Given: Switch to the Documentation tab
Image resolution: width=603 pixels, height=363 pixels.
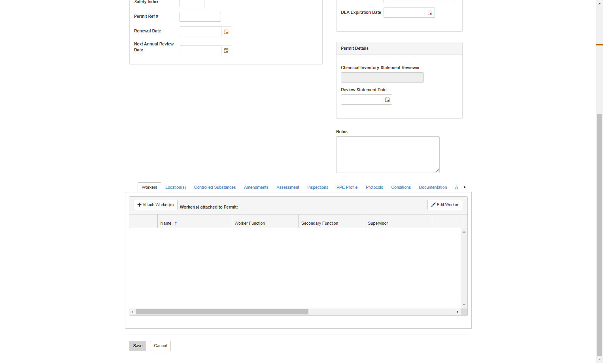Looking at the screenshot, I should pos(433,187).
